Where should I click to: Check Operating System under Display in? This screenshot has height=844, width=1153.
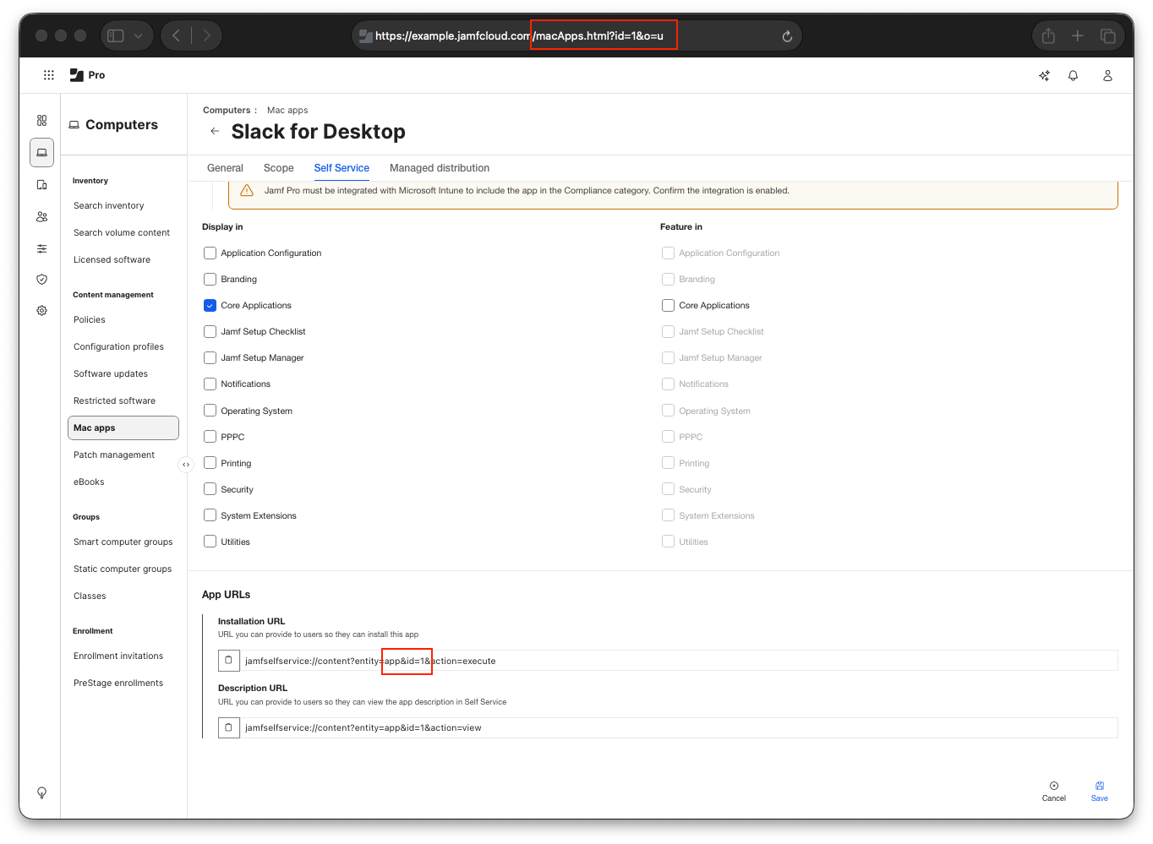(210, 411)
